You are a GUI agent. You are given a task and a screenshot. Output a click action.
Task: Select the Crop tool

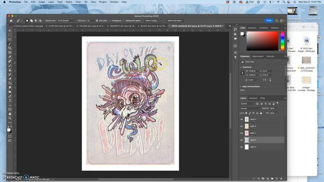point(10,48)
